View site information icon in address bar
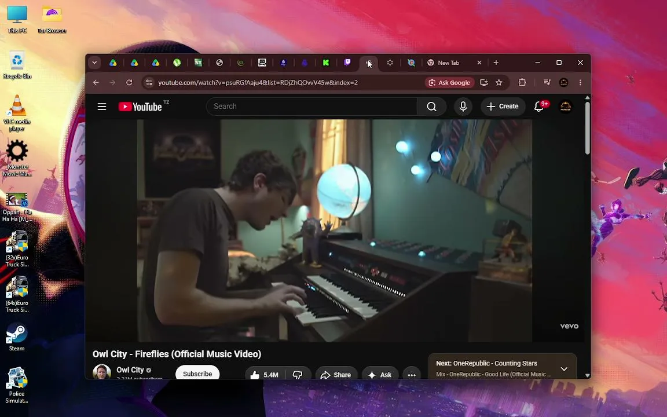The width and height of the screenshot is (667, 417). point(149,83)
